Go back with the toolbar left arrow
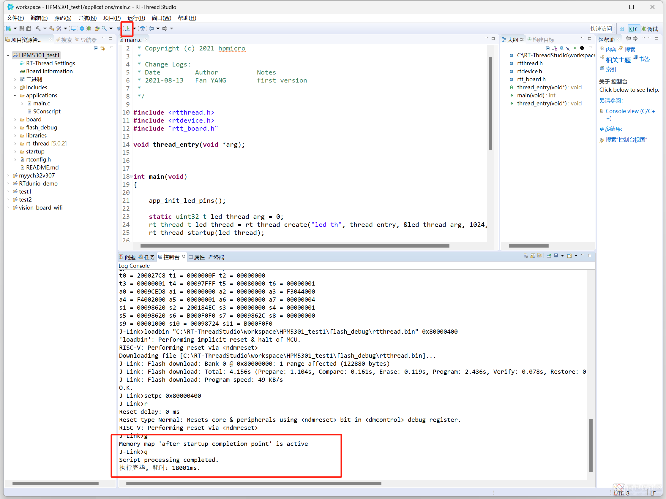Screen dimensions: 666x499 click(151, 28)
